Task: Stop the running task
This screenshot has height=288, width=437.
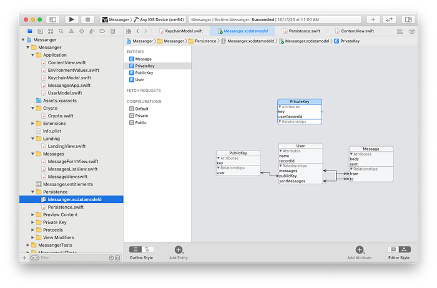Action: click(x=87, y=19)
